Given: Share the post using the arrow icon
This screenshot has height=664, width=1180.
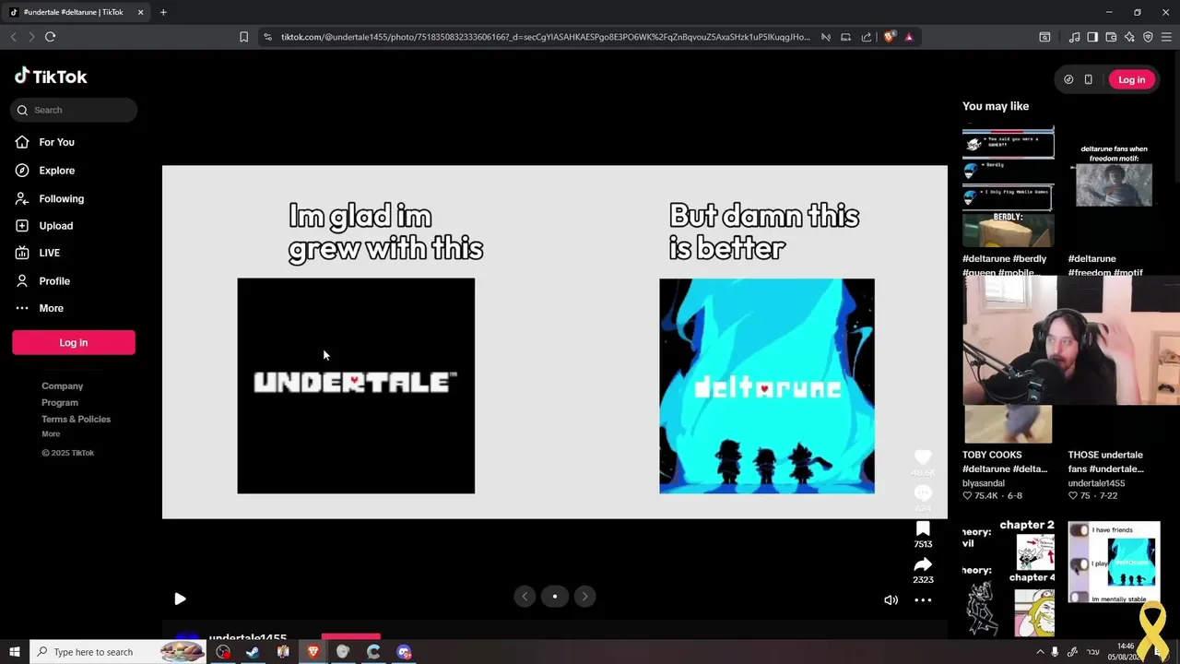Looking at the screenshot, I should click(x=923, y=564).
